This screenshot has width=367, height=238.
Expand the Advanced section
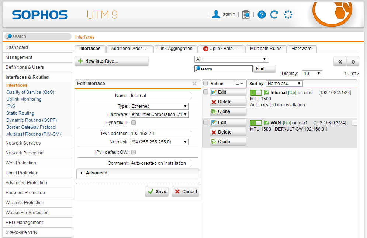[x=81, y=173]
